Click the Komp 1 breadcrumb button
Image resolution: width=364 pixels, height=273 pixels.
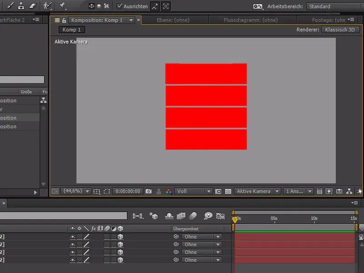click(x=72, y=30)
